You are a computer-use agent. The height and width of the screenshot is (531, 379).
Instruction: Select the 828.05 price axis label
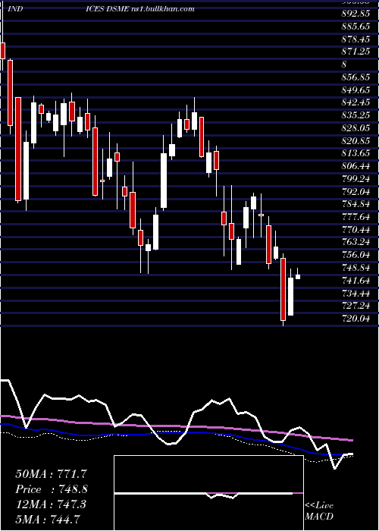coord(356,128)
